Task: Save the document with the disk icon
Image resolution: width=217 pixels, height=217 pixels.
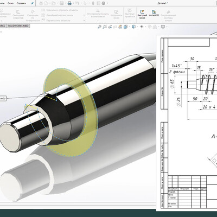Action: (x=61, y=3)
